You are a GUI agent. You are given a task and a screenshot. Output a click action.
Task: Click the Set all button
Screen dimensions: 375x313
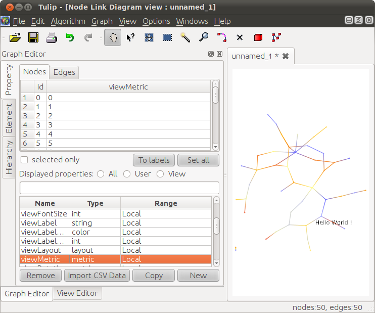click(x=198, y=160)
